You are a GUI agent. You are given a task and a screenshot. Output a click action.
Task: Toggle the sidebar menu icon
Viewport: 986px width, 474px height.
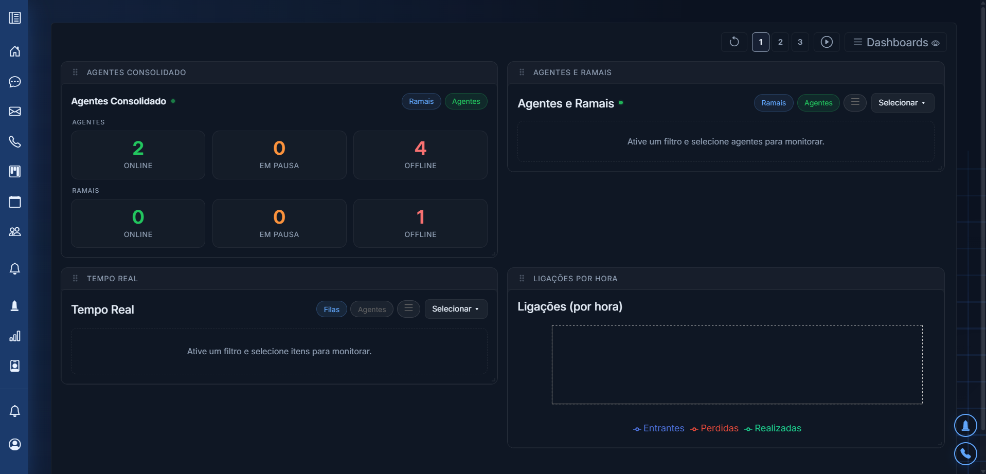point(15,18)
